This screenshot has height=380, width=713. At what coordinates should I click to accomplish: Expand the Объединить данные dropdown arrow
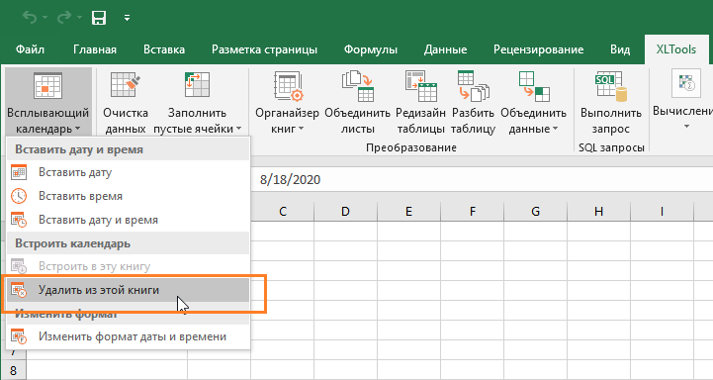[555, 130]
